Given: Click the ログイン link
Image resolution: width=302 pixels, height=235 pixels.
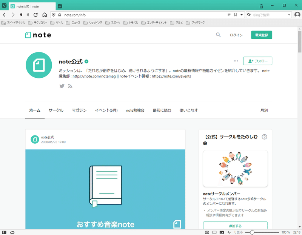Looking at the screenshot, I should [236, 35].
